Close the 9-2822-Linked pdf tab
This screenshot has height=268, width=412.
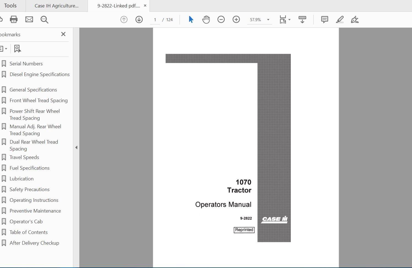point(145,5)
